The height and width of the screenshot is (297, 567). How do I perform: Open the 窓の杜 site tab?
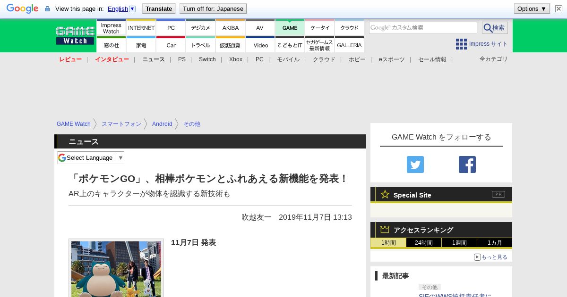pos(111,45)
